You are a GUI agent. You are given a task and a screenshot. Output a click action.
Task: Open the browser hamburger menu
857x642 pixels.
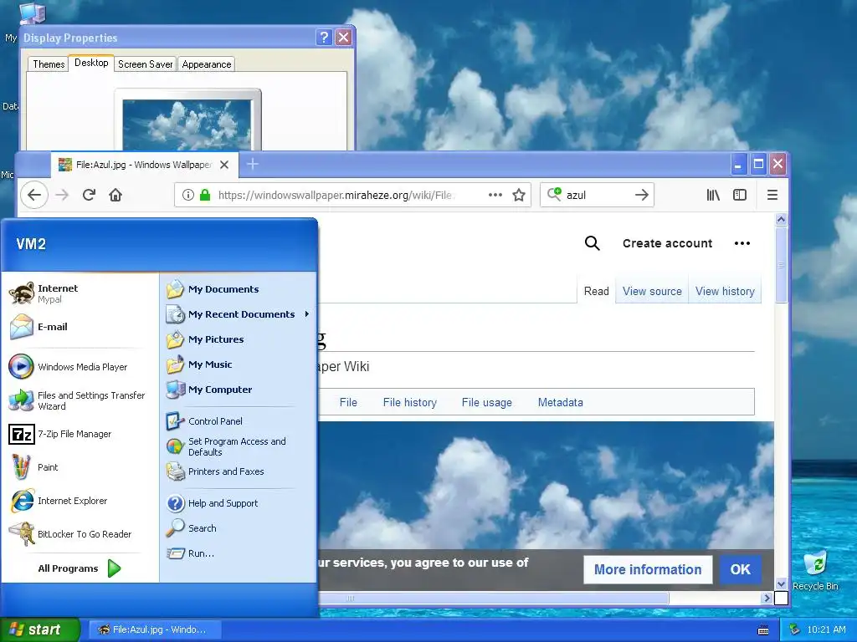772,195
